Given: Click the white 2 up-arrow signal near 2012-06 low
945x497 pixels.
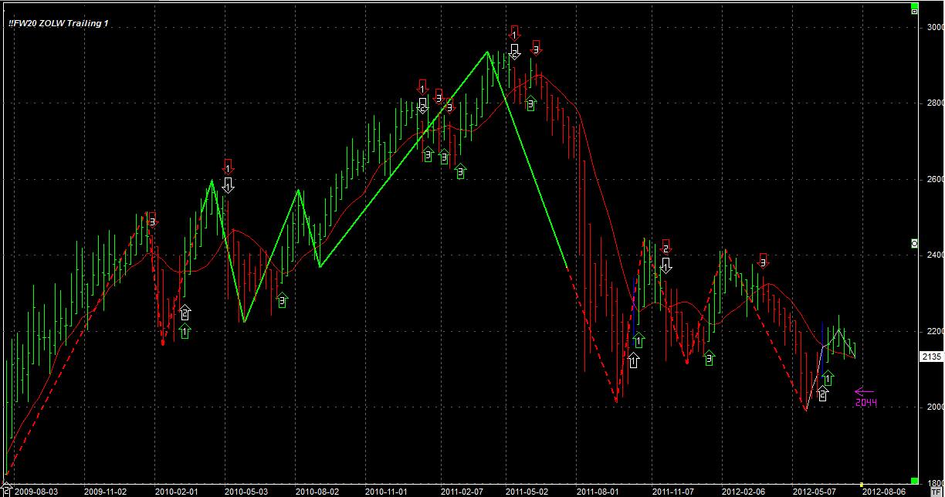Looking at the screenshot, I should click(x=822, y=394).
